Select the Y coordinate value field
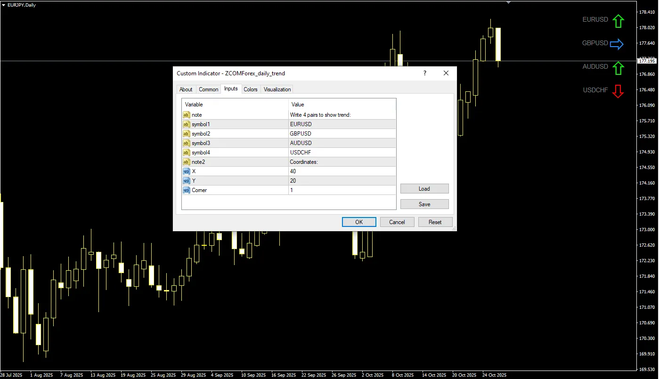Screen dimensions: 659x379 (342, 181)
